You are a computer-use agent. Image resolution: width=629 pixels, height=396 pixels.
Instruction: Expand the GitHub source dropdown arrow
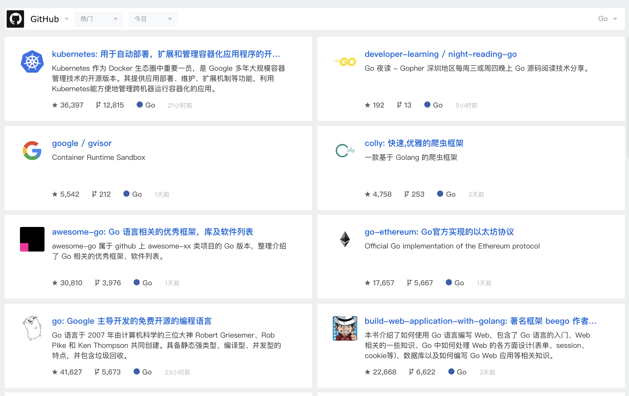[66, 19]
